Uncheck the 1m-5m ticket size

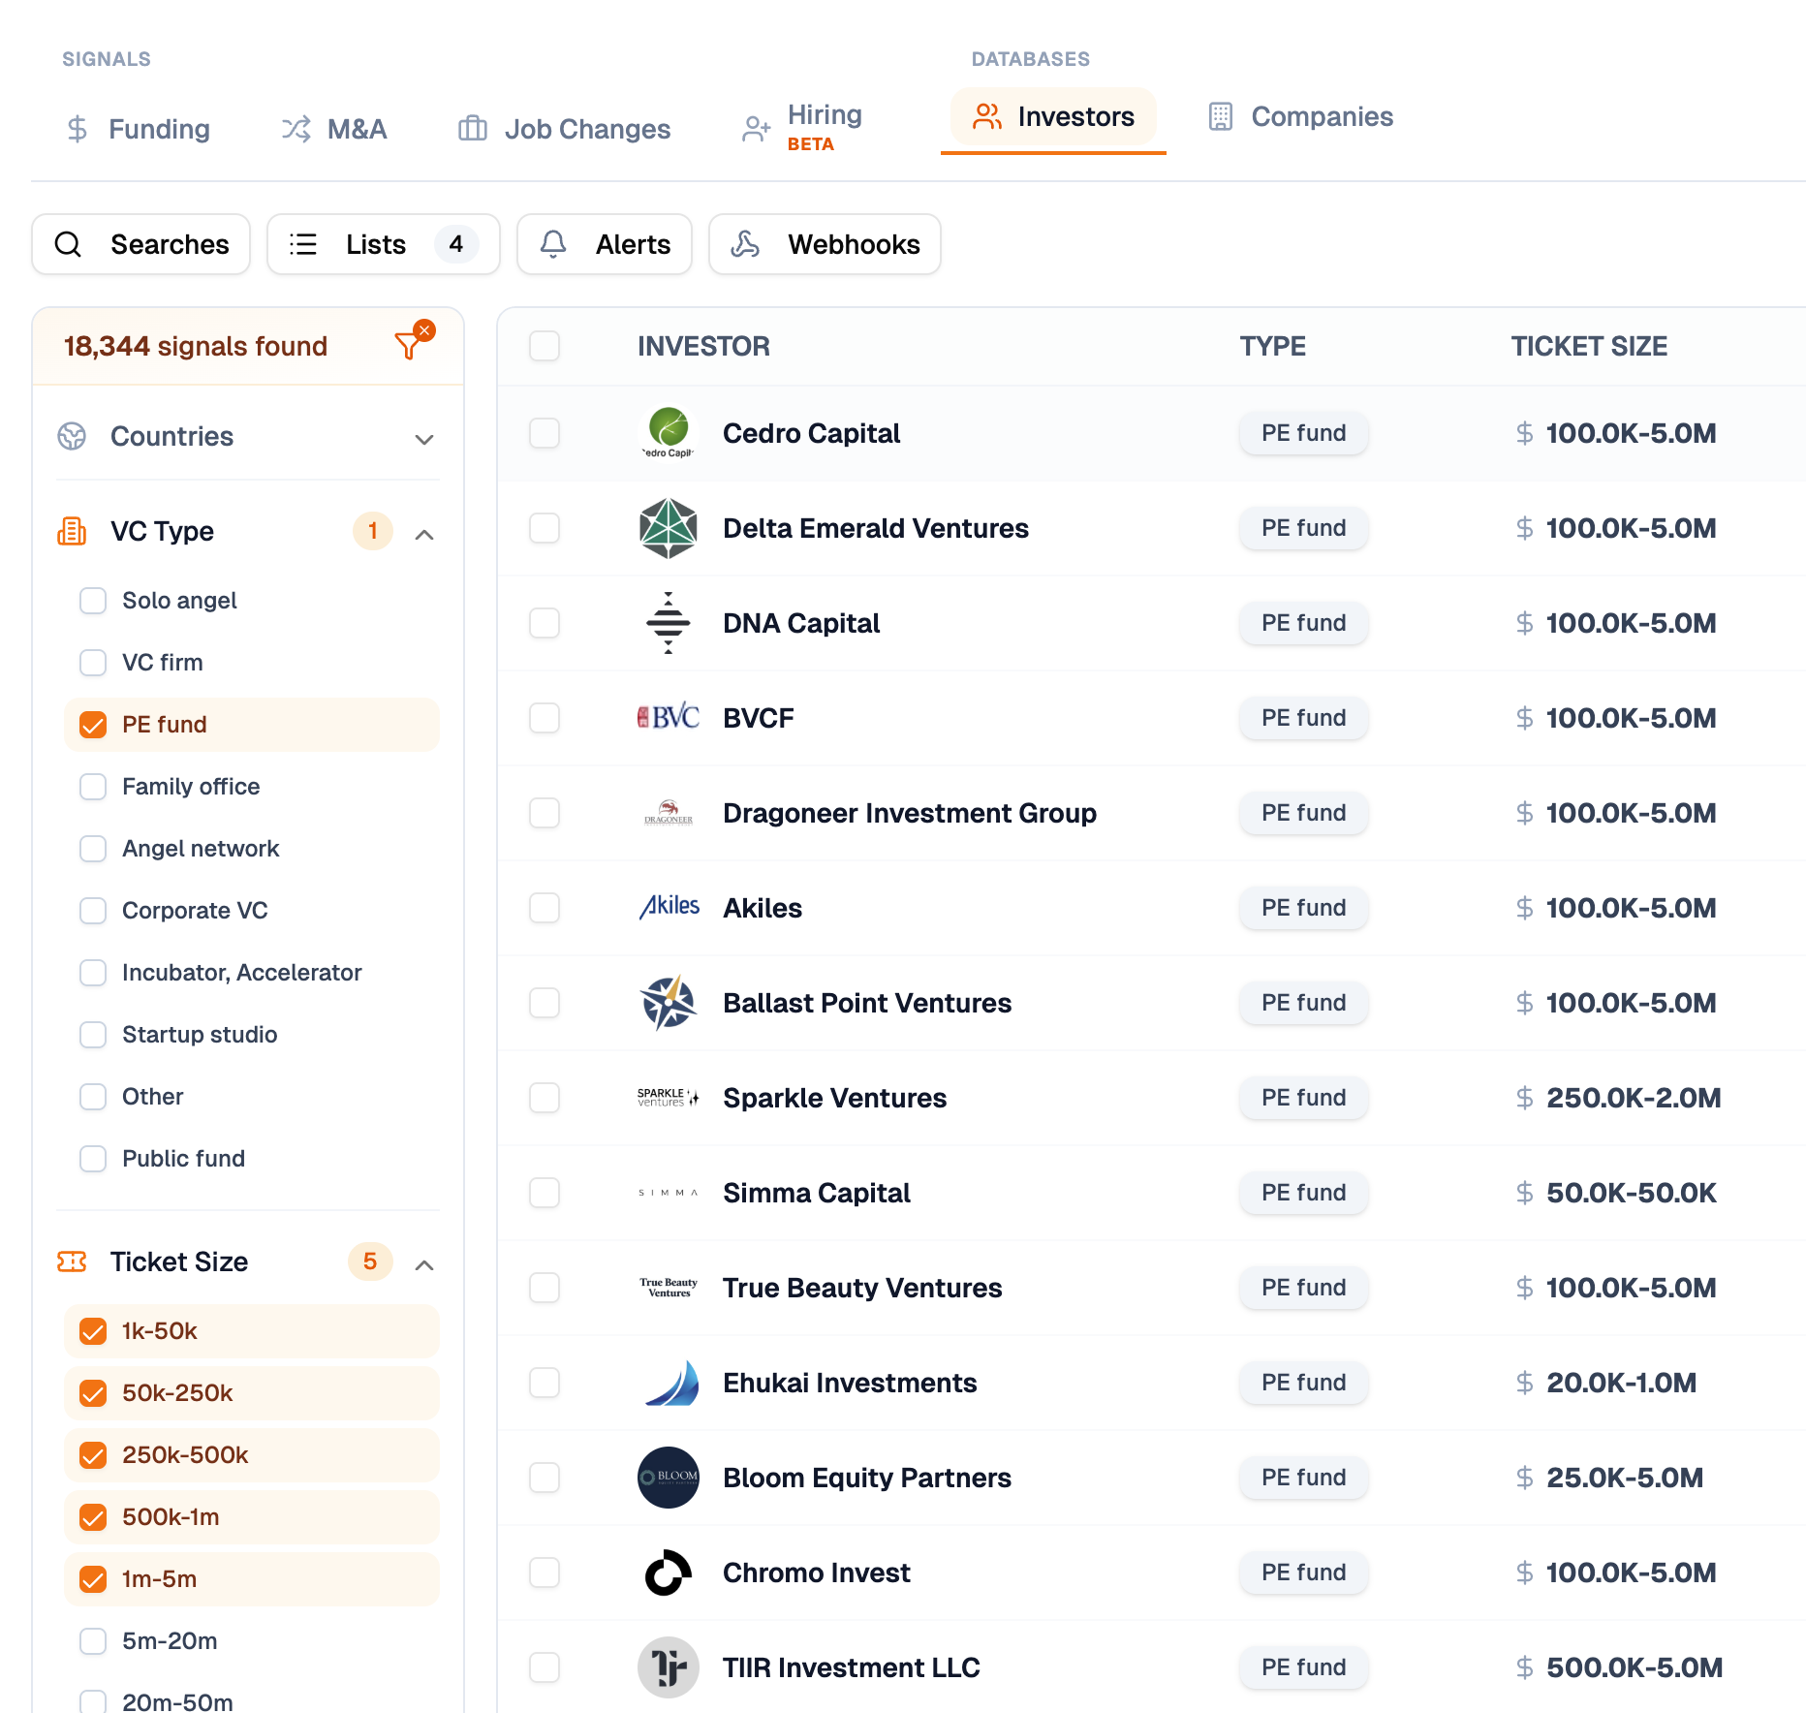(x=93, y=1579)
